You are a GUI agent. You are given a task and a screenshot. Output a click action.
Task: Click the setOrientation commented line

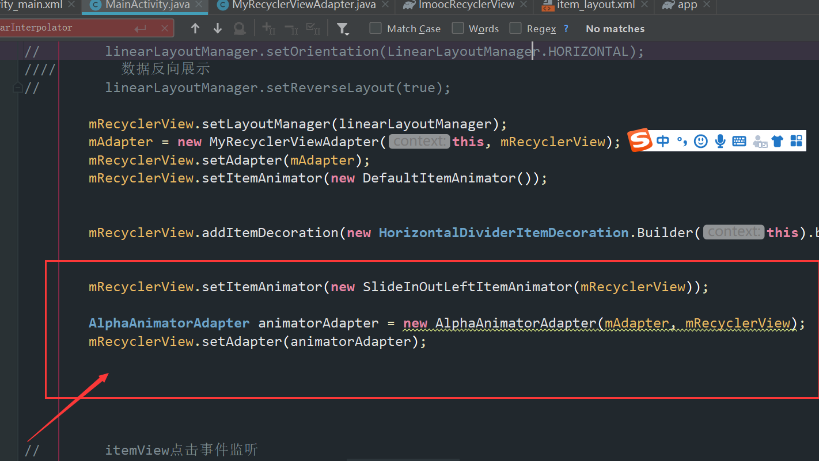[x=374, y=52]
